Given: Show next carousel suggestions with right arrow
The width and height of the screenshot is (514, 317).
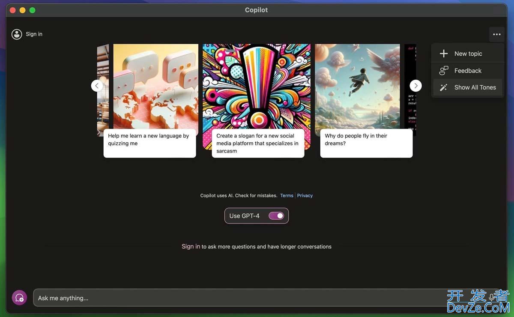Looking at the screenshot, I should click(x=415, y=86).
